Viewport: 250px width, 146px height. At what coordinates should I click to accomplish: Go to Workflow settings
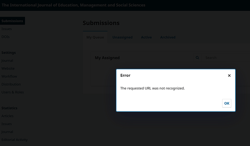(9, 76)
